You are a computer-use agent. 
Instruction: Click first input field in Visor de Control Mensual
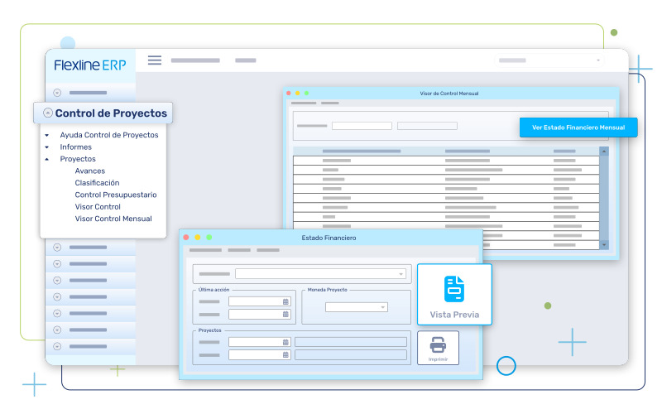tap(362, 126)
